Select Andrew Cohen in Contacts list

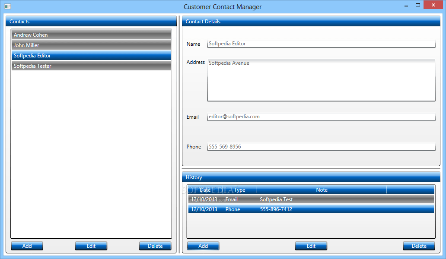91,35
